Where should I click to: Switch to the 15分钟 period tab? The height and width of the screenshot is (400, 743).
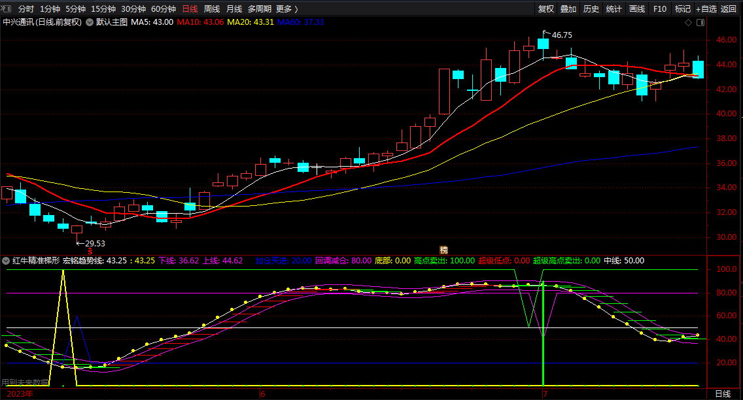pyautogui.click(x=103, y=9)
